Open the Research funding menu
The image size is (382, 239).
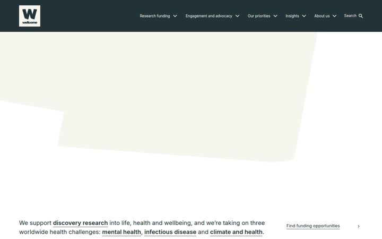point(155,16)
